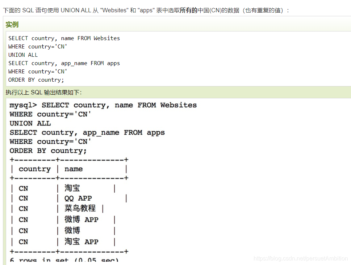Click the code line 'UNION ALL' in example

[23, 55]
